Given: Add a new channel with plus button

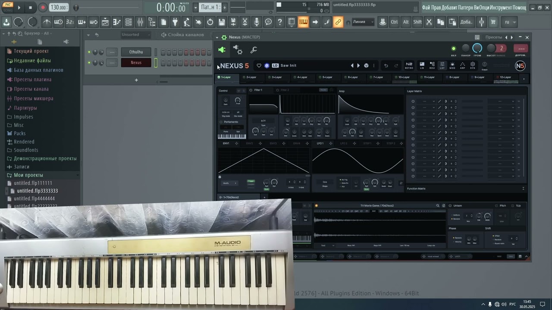Looking at the screenshot, I should click(x=136, y=80).
